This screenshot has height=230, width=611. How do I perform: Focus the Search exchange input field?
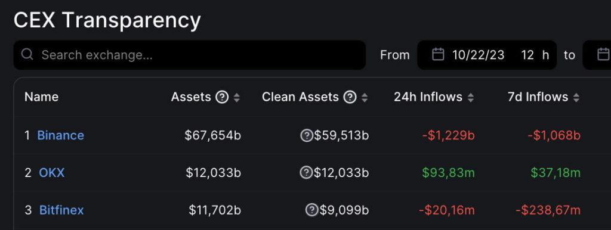click(x=189, y=55)
